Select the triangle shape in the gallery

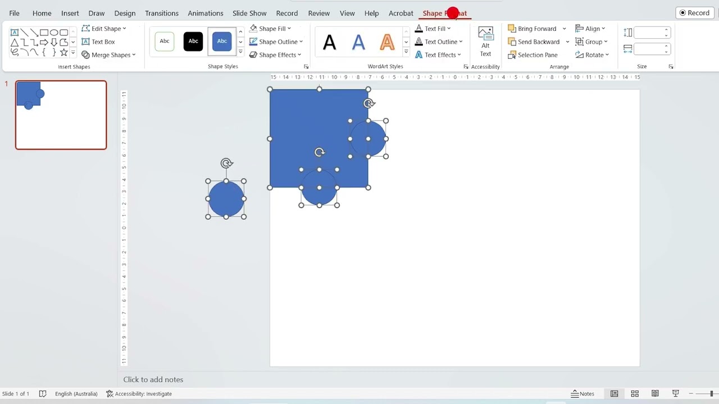(x=15, y=43)
